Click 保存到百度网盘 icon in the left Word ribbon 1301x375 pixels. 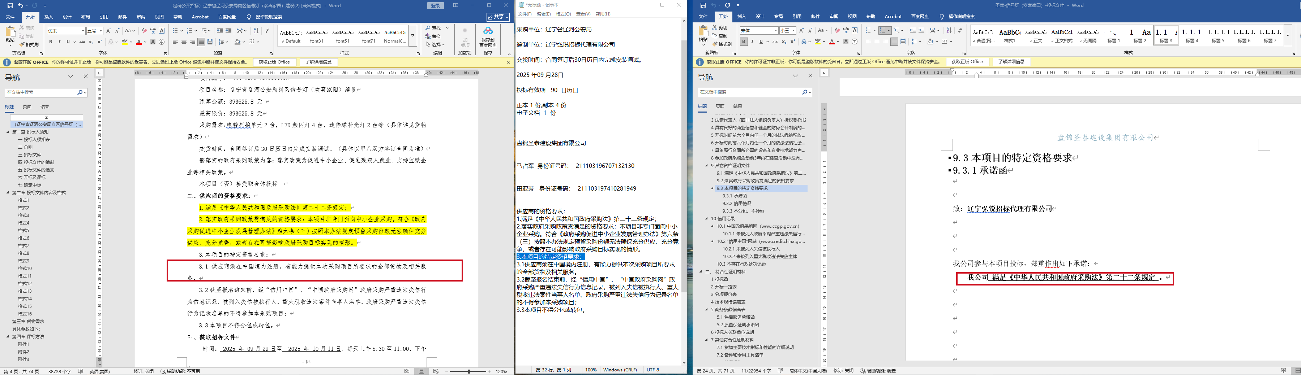[x=488, y=36]
